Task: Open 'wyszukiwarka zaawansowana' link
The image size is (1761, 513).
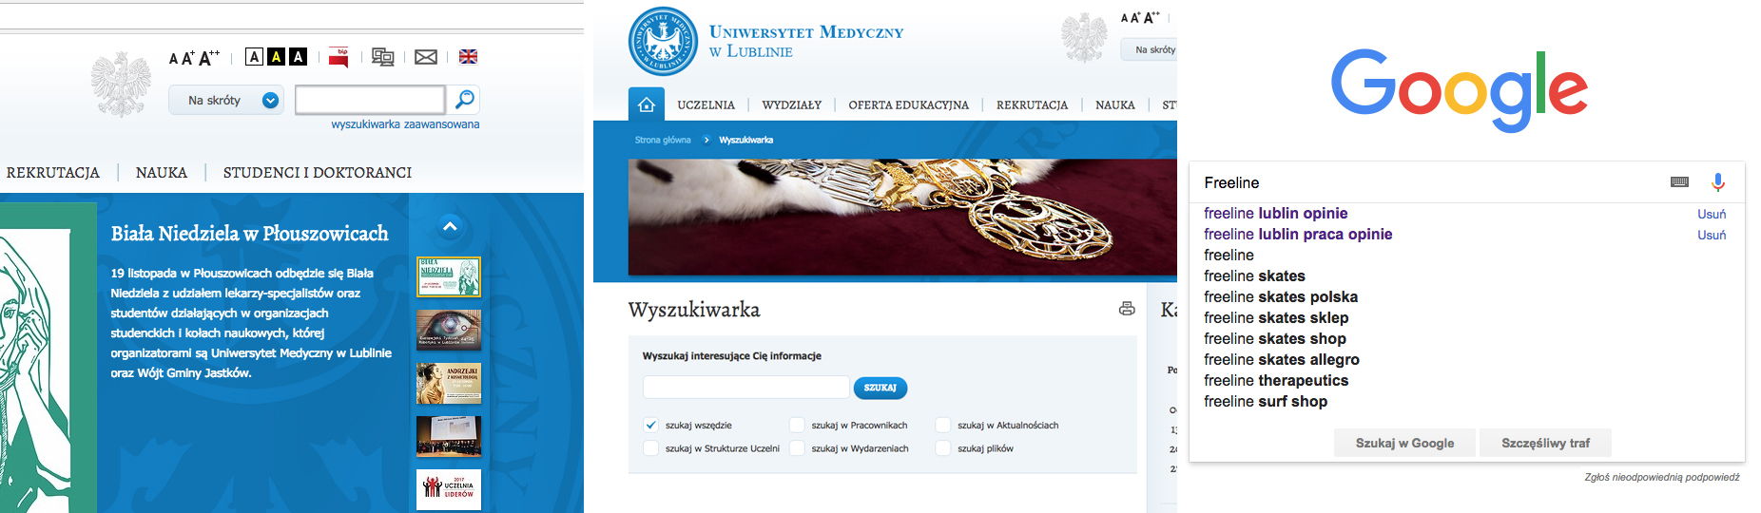Action: coord(405,124)
